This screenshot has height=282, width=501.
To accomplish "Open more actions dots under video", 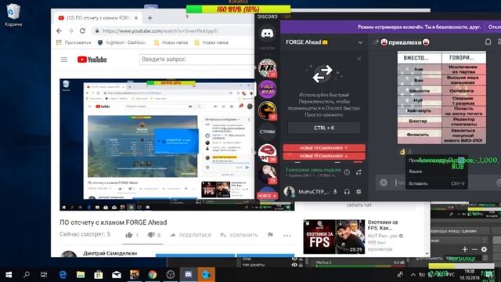I will click(287, 235).
